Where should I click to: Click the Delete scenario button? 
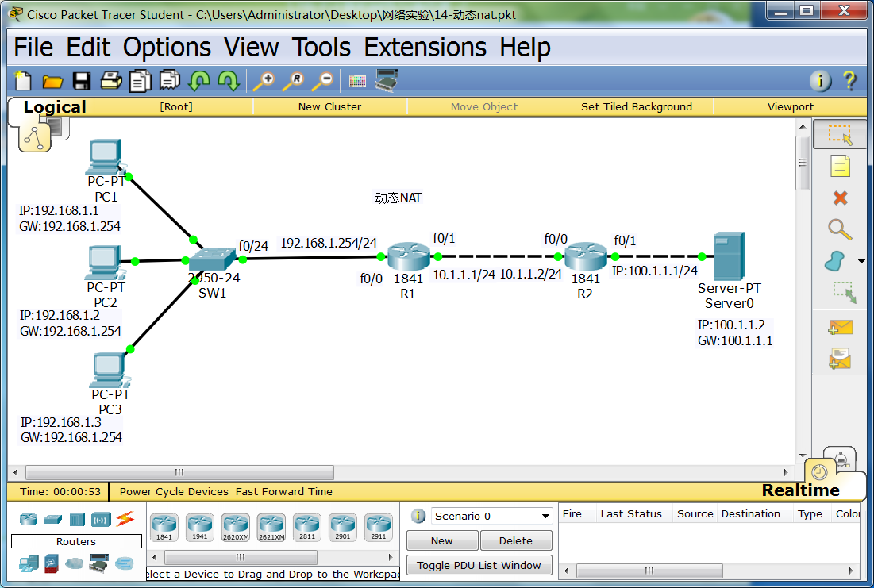516,540
